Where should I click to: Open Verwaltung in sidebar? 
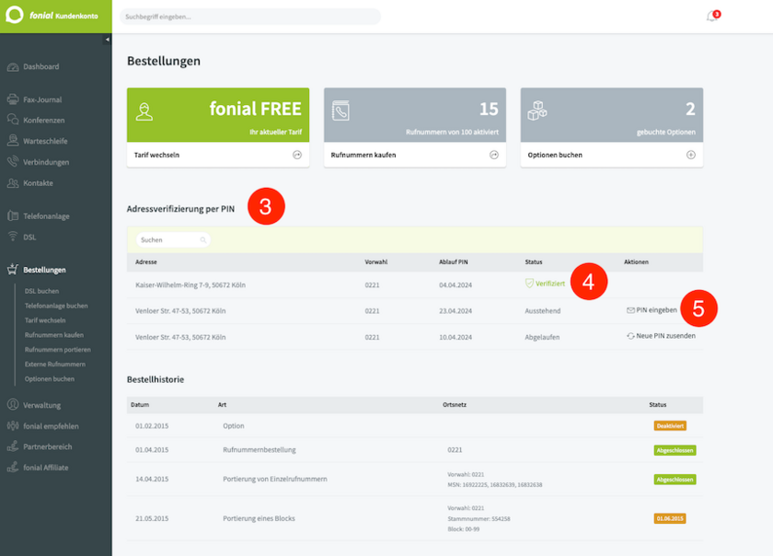[x=42, y=405]
